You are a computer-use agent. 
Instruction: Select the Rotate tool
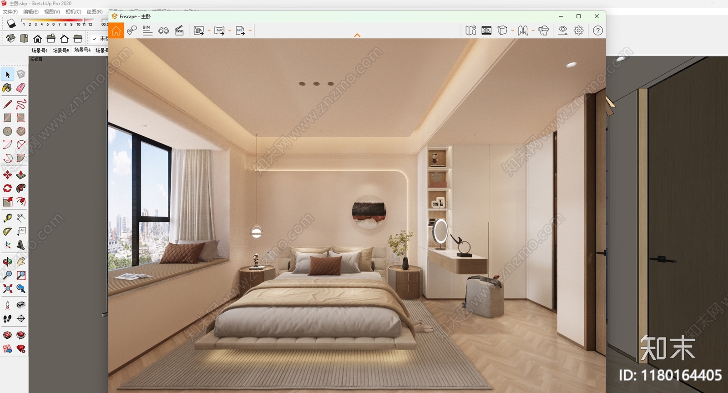pos(7,188)
